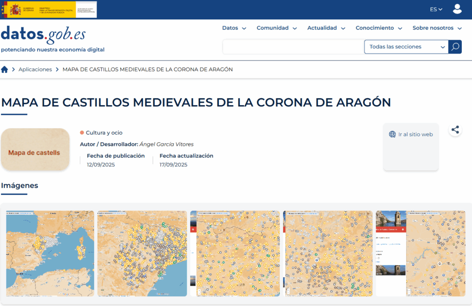Screen dimensions: 472x306
Task: Click the Ir al sitio web link
Action: 415,134
